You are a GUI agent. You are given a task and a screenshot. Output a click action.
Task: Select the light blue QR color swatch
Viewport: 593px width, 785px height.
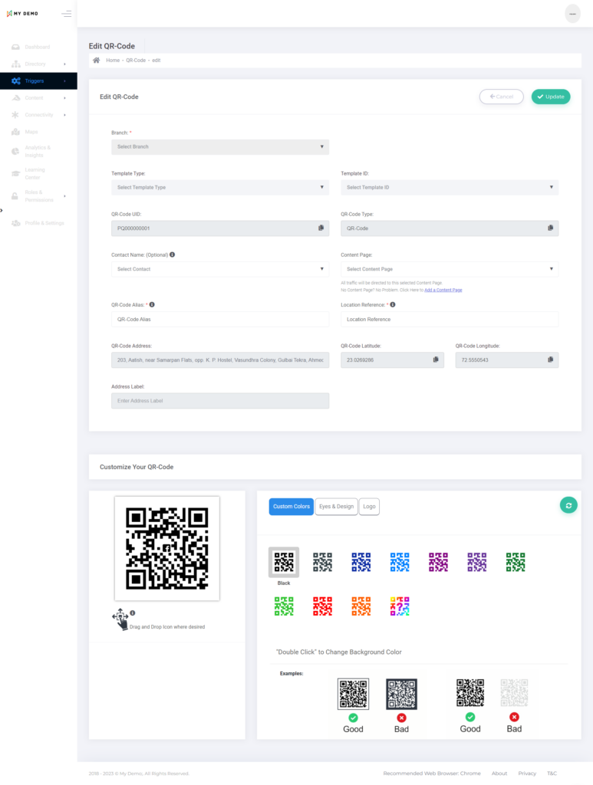point(400,562)
